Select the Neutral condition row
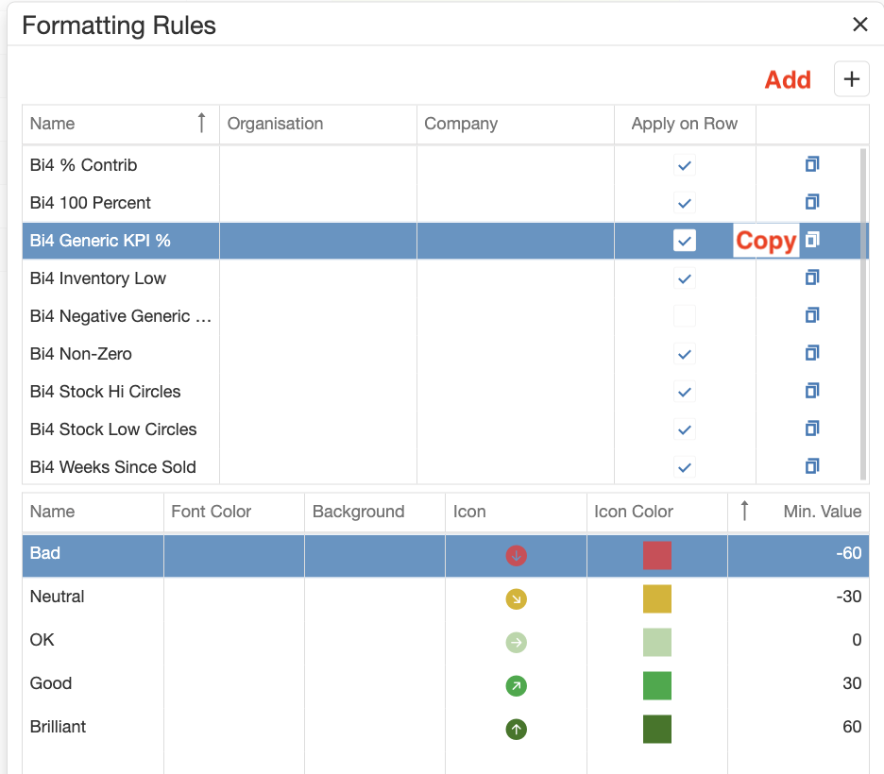The height and width of the screenshot is (774, 884). (446, 598)
